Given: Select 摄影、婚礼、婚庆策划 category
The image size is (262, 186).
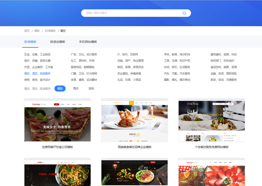Looking at the screenshot, I should [177, 80].
